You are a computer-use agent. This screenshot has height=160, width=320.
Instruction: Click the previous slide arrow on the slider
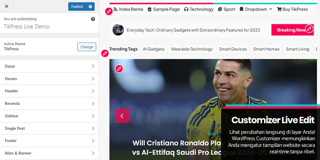click(122, 116)
